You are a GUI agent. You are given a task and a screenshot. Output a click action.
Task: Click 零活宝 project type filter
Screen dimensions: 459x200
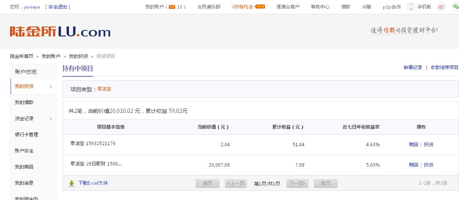click(x=104, y=89)
